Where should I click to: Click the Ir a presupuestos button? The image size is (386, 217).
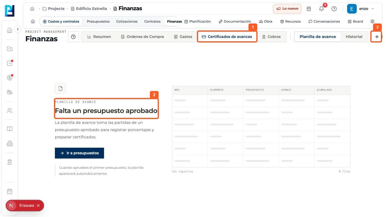[79, 153]
